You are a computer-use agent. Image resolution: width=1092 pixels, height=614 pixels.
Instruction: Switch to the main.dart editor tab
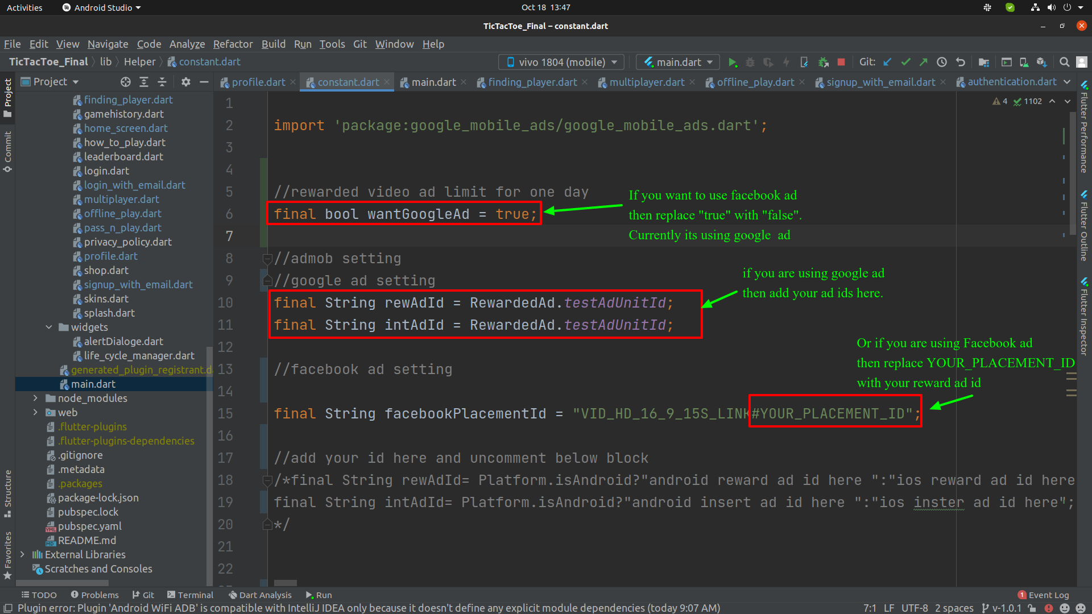(433, 82)
